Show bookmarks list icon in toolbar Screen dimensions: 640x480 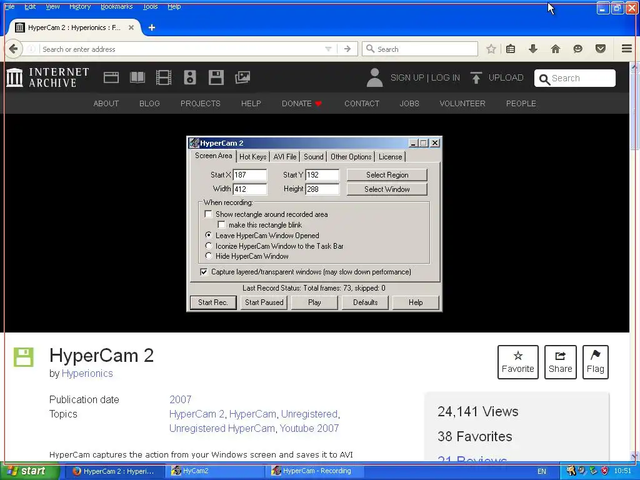point(511,49)
